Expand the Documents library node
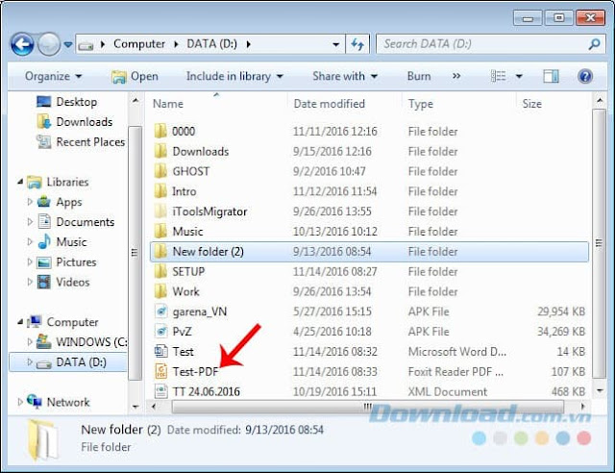The image size is (615, 473). pos(30,222)
